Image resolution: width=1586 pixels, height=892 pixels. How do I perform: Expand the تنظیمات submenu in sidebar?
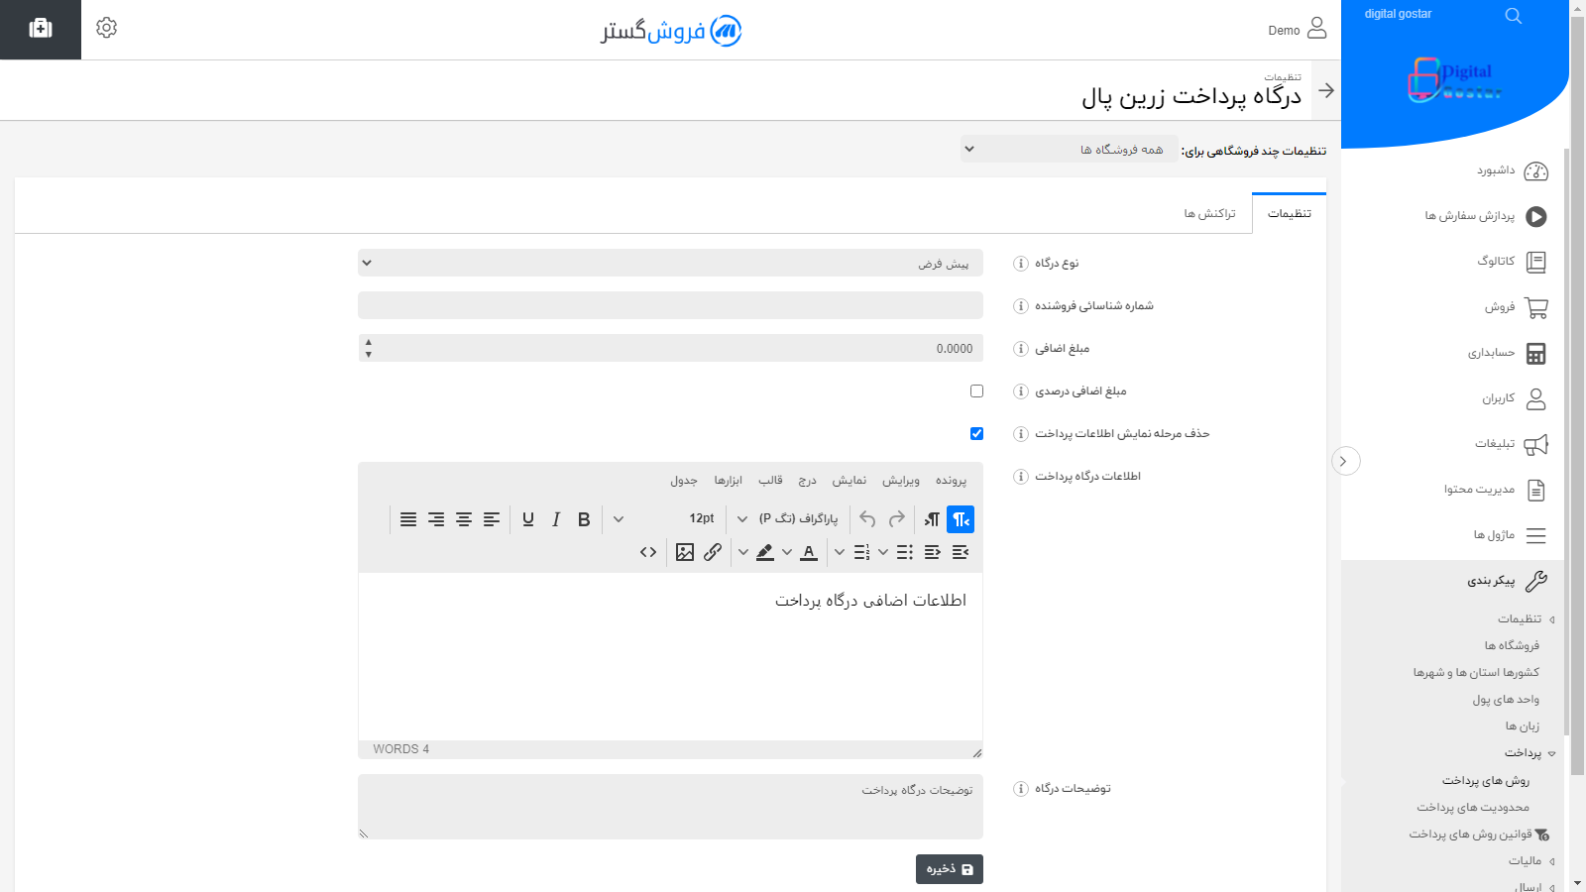coord(1526,619)
